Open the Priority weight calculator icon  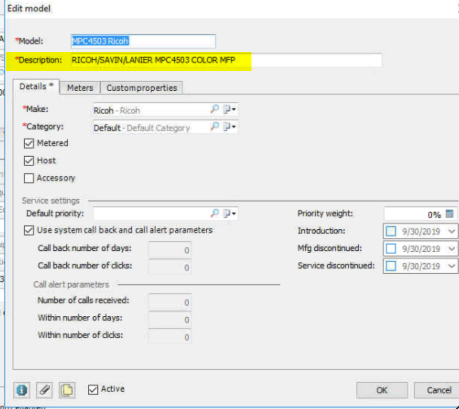tap(450, 214)
